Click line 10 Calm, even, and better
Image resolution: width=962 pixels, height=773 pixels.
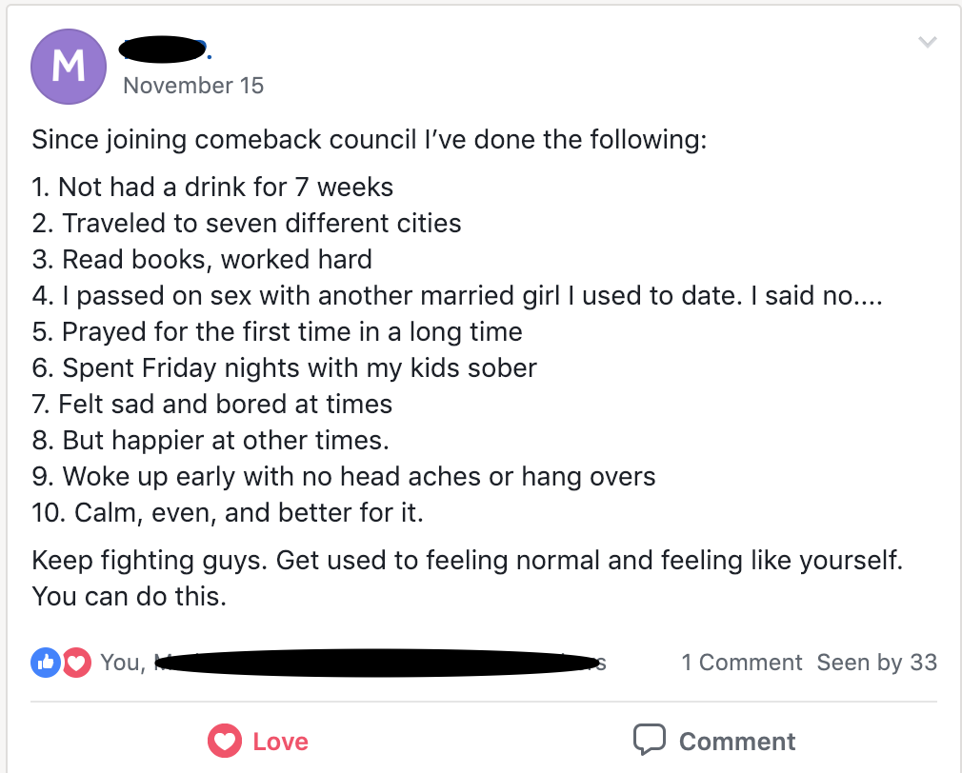pos(228,512)
